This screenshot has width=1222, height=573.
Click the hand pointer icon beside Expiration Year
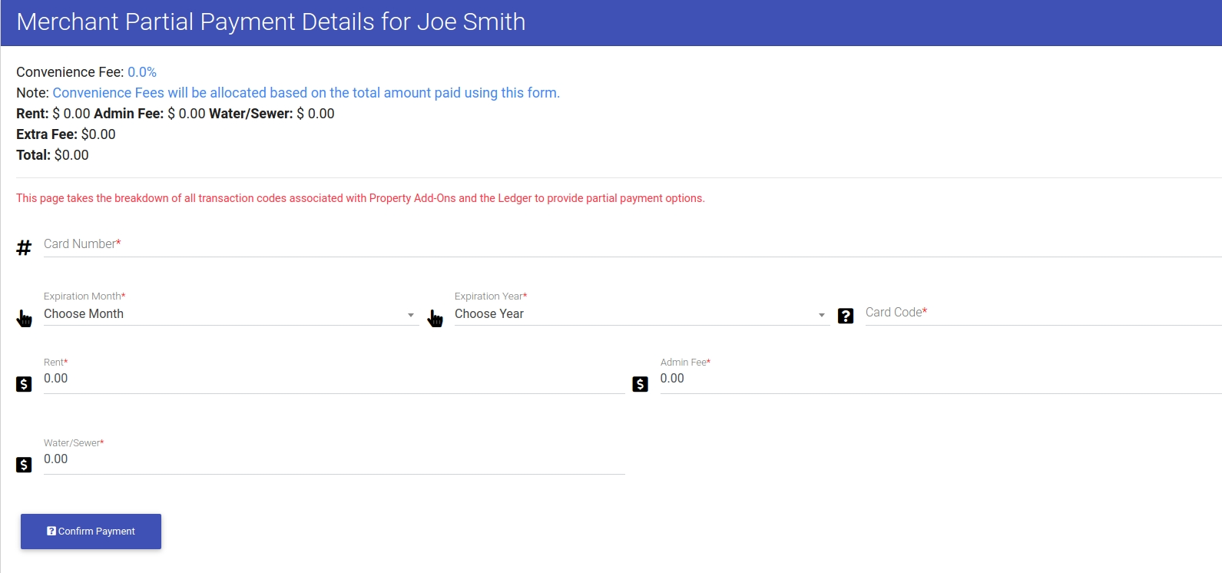tap(435, 318)
